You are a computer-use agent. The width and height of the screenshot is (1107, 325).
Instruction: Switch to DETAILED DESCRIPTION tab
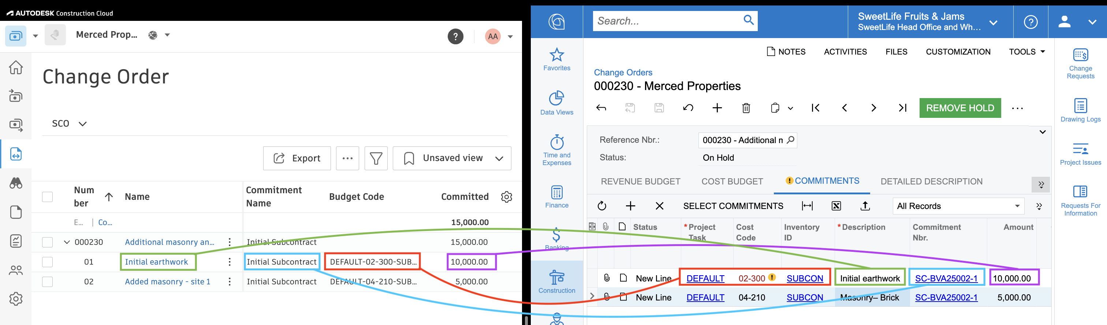coord(931,182)
